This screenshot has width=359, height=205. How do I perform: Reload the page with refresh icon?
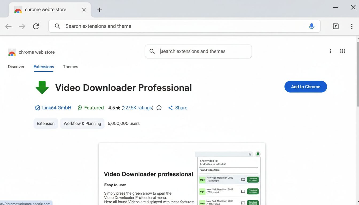pyautogui.click(x=36, y=26)
